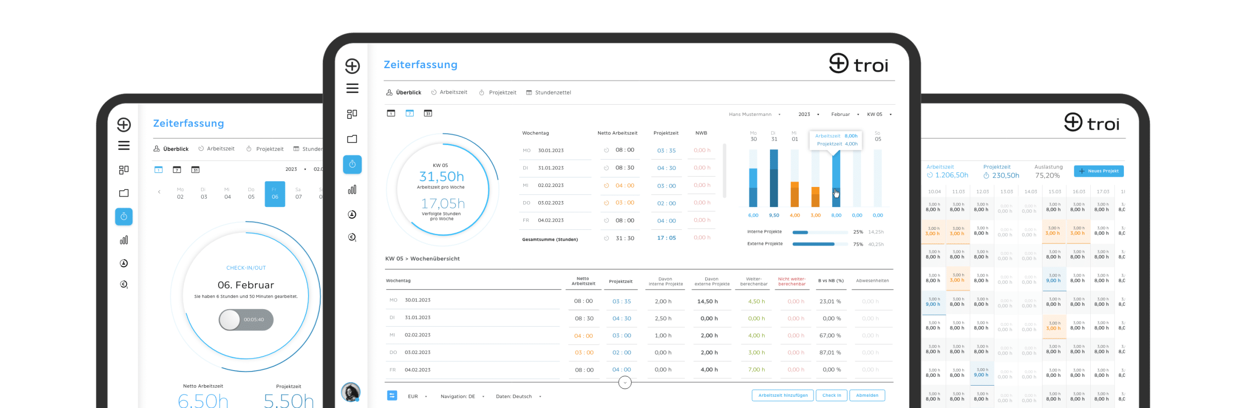Viewport: 1246px width, 408px height.
Task: Open the Arbeitszeit tab in left tablet
Action: [216, 148]
